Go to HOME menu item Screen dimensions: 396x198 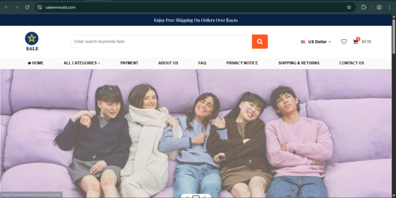click(x=36, y=63)
